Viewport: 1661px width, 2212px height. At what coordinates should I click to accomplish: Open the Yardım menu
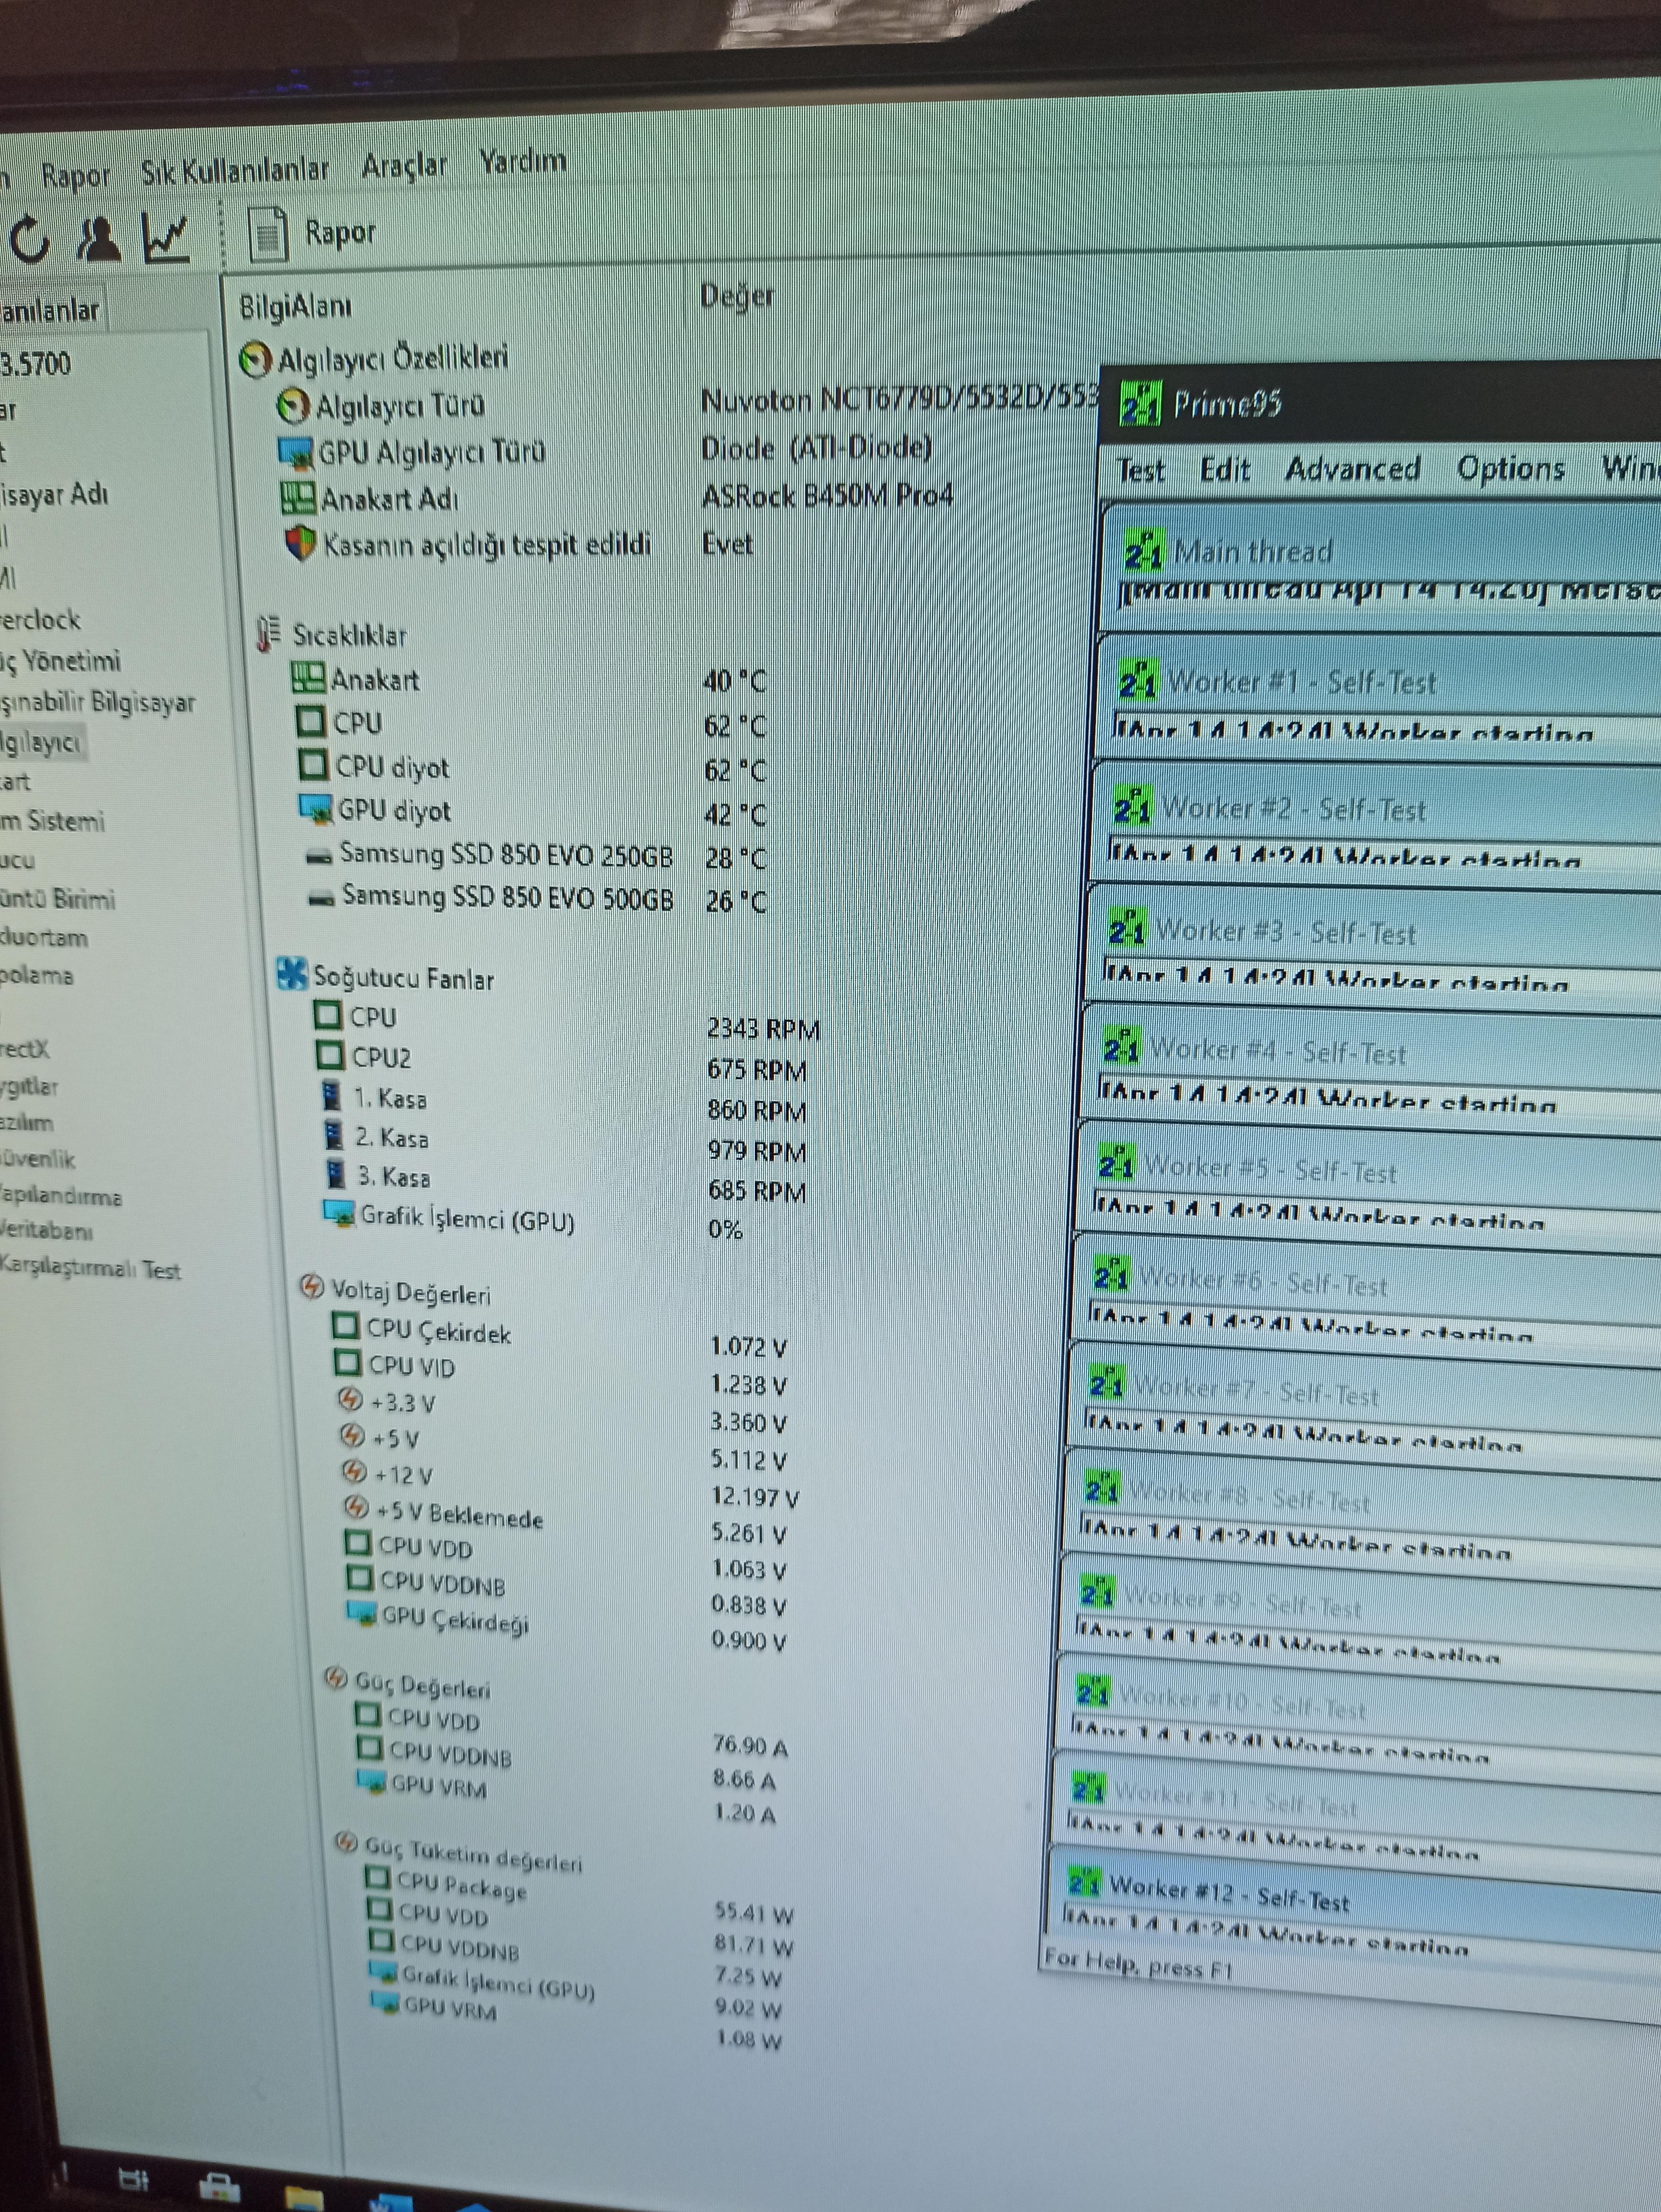coord(522,161)
